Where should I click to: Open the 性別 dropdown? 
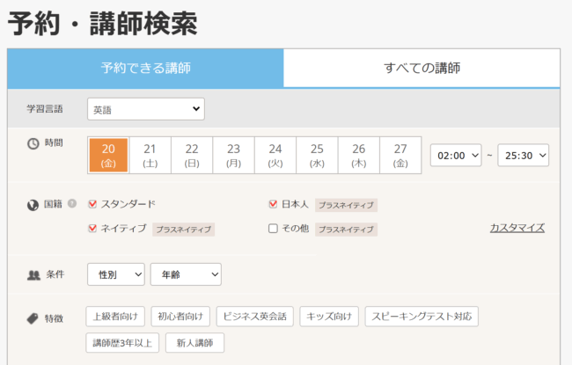pos(115,275)
